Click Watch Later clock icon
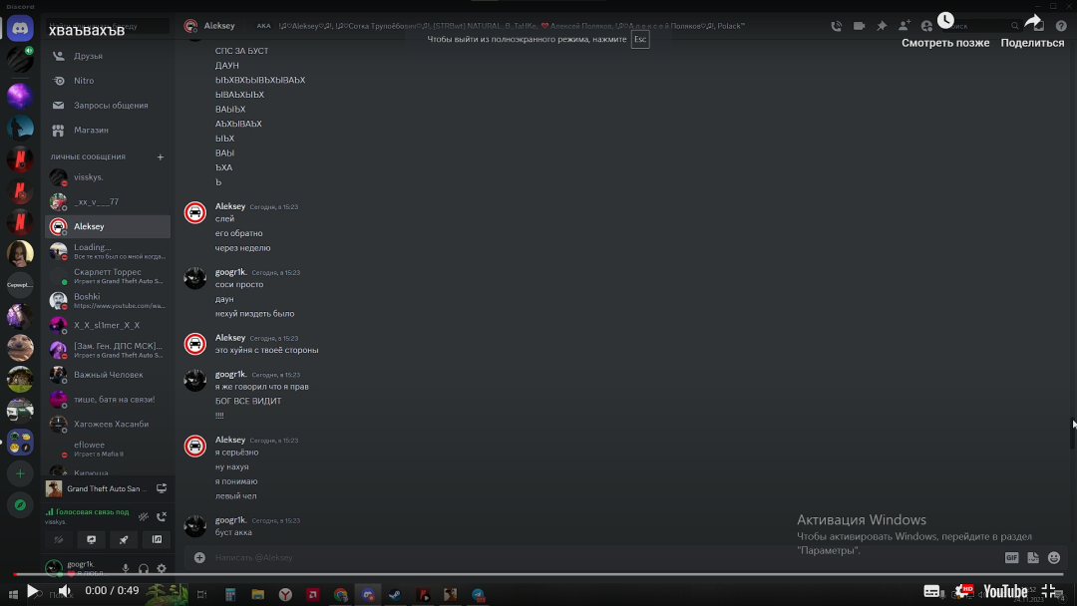 coord(945,21)
